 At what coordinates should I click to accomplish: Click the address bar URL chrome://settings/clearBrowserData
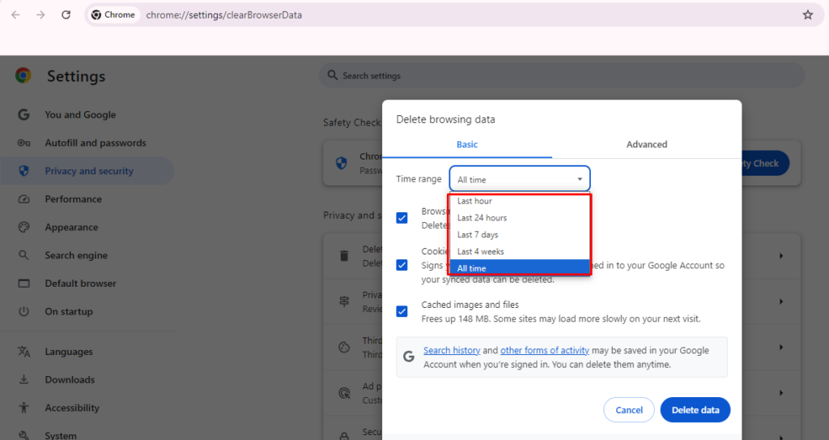pyautogui.click(x=223, y=15)
